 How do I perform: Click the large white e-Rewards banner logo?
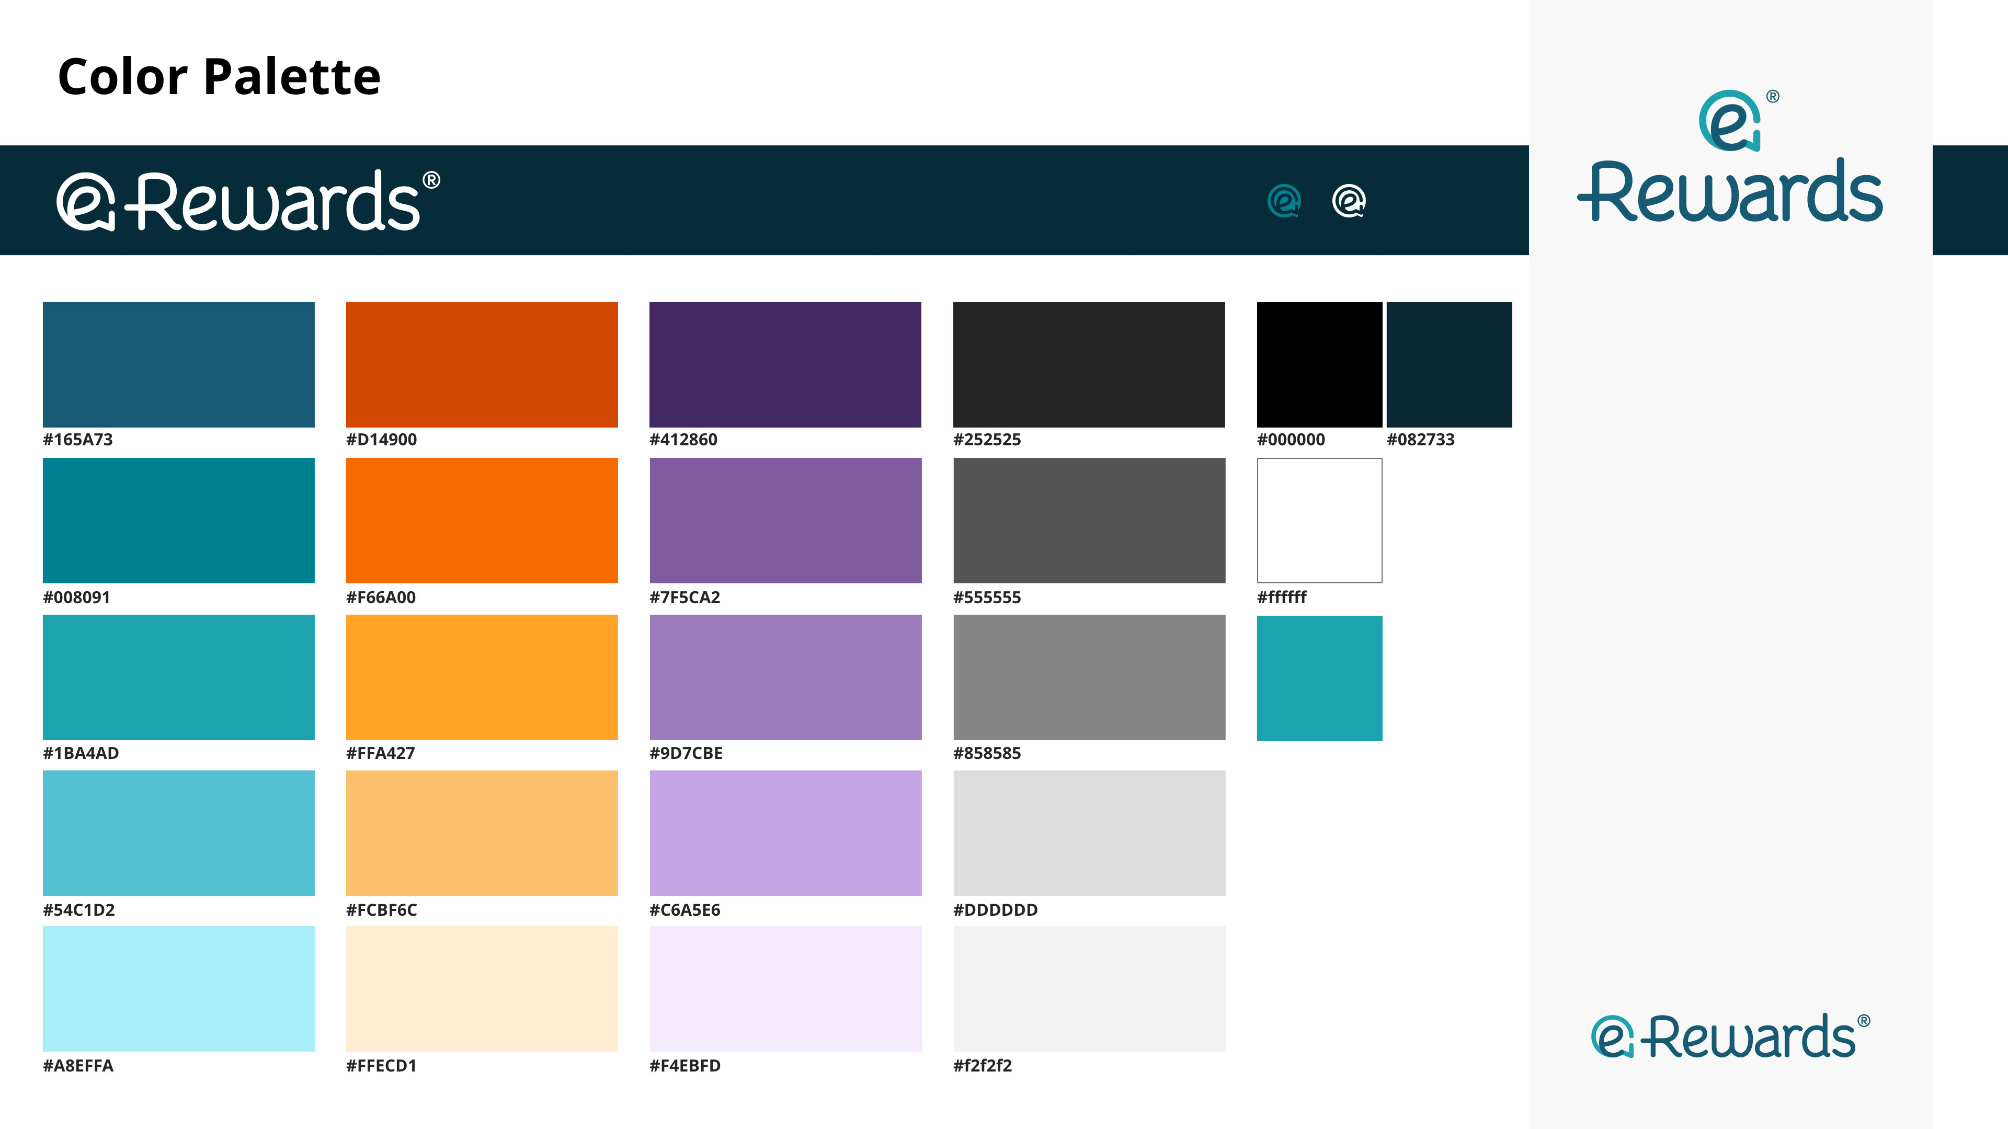pos(248,201)
